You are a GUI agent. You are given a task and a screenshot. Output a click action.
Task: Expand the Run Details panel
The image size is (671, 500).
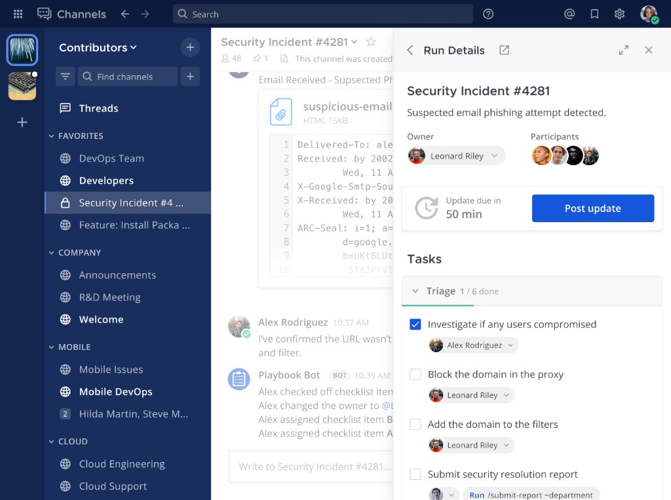[624, 50]
